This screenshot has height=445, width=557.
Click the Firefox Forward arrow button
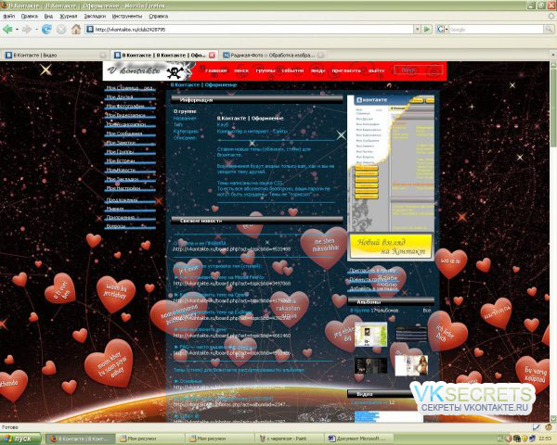pos(27,29)
